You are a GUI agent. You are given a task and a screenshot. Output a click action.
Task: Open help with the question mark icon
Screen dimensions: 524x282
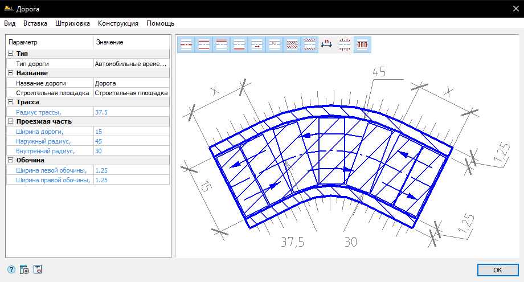[11, 269]
